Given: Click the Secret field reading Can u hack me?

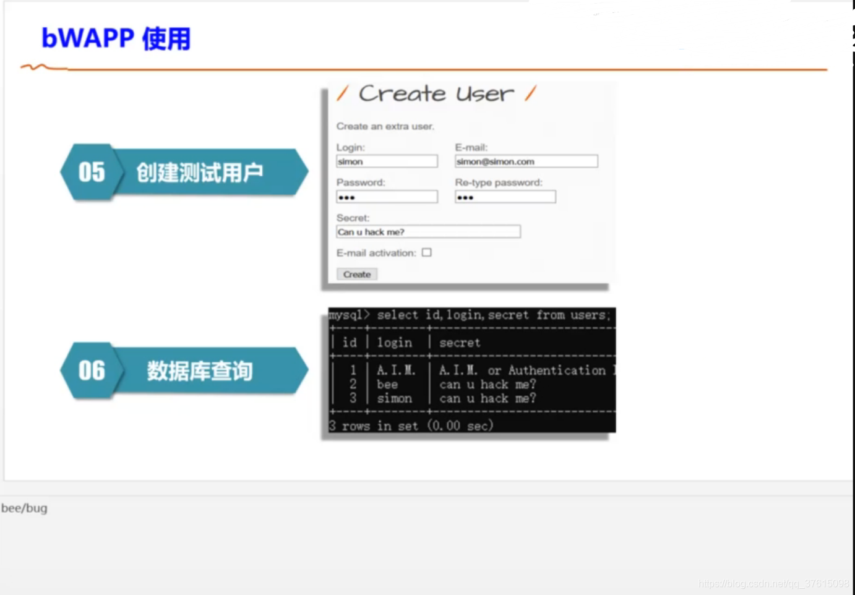Looking at the screenshot, I should [x=428, y=232].
